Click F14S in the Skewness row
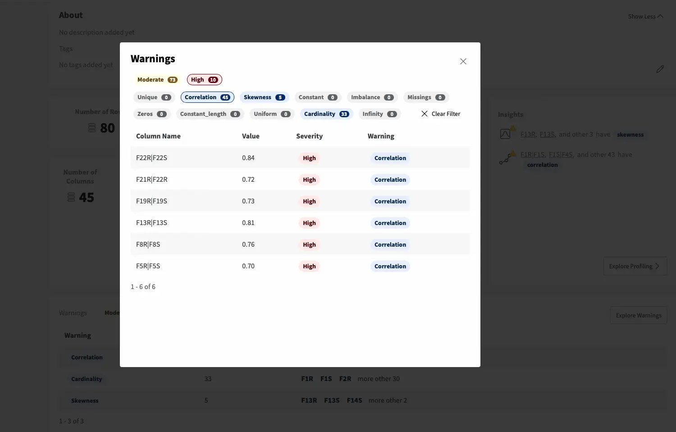The height and width of the screenshot is (432, 676). click(354, 400)
